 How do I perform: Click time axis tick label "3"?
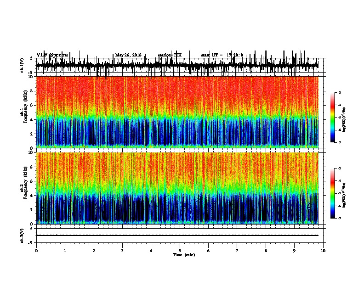[122, 251]
